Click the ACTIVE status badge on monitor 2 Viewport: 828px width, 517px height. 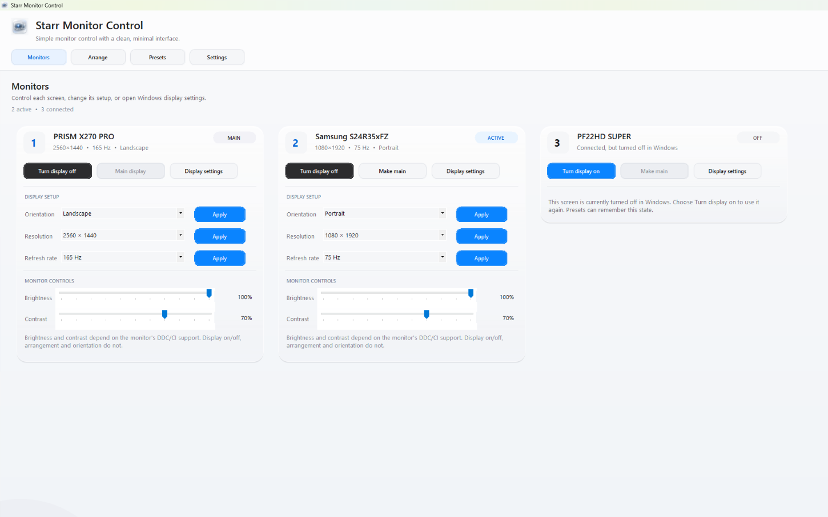pos(496,138)
